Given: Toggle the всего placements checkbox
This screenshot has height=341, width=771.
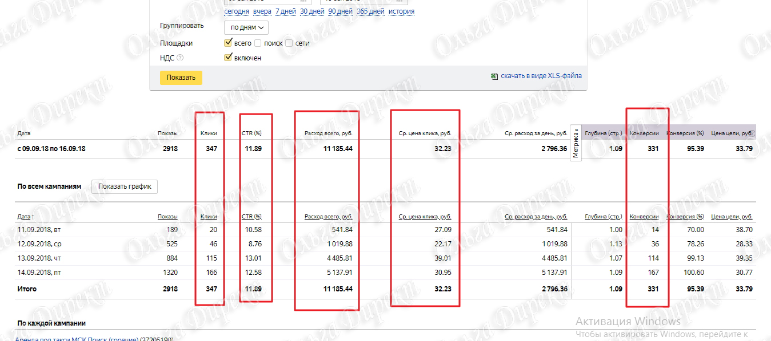Looking at the screenshot, I should [x=229, y=43].
